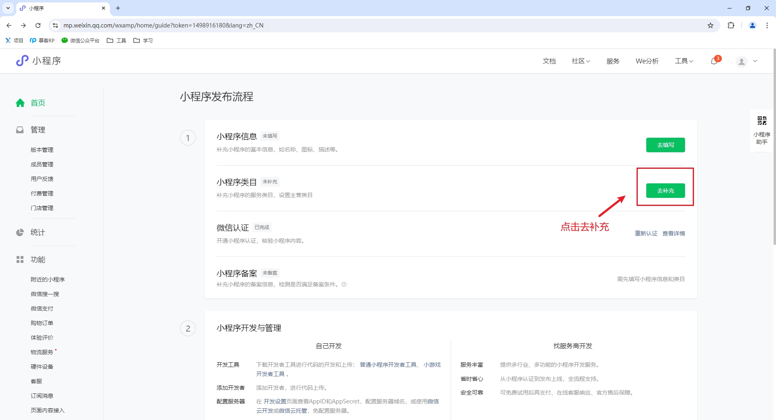The width and height of the screenshot is (776, 420).
Task: Click the 去补充 button
Action: [665, 191]
